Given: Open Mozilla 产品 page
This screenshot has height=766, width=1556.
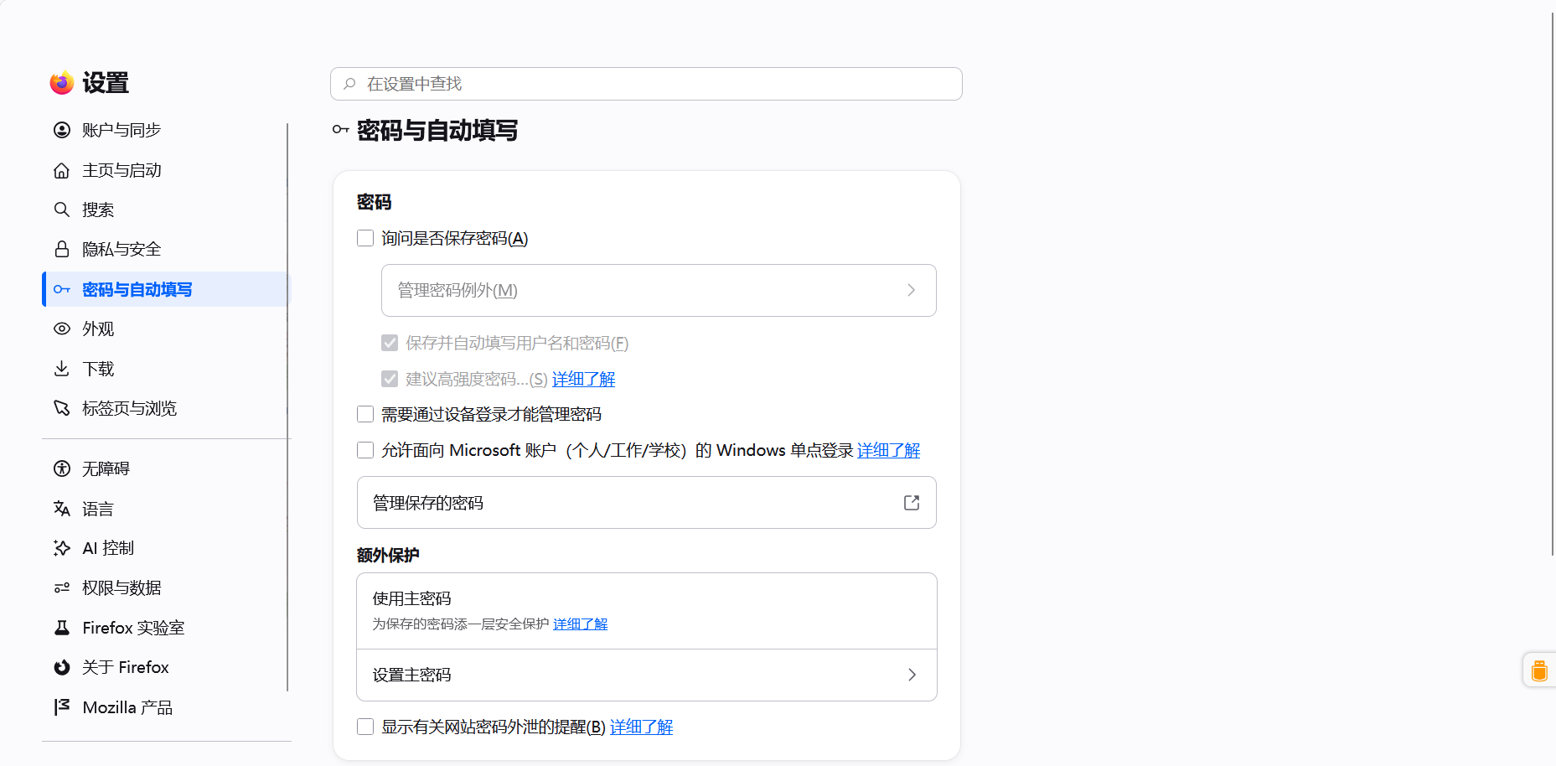Looking at the screenshot, I should point(165,707).
